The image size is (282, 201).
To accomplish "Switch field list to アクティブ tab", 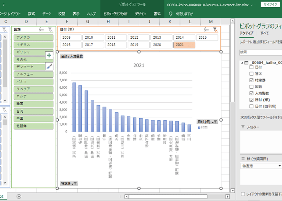I will tap(246, 33).
